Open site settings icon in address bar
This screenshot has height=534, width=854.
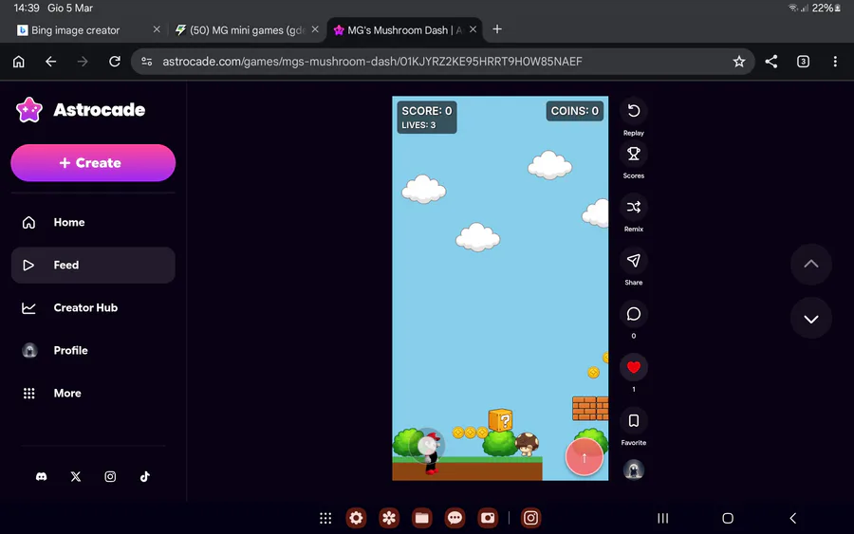[146, 62]
